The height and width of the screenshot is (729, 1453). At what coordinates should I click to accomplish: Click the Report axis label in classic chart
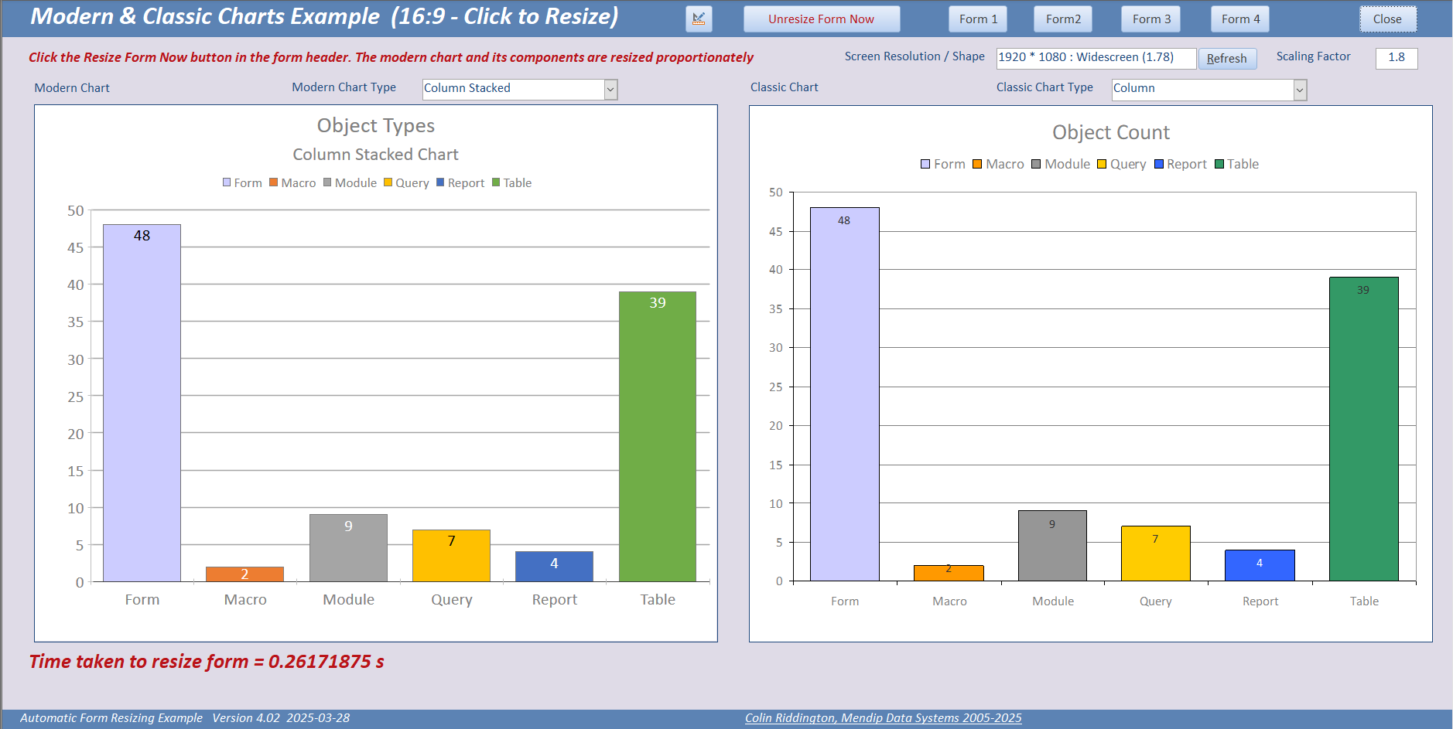[1260, 601]
